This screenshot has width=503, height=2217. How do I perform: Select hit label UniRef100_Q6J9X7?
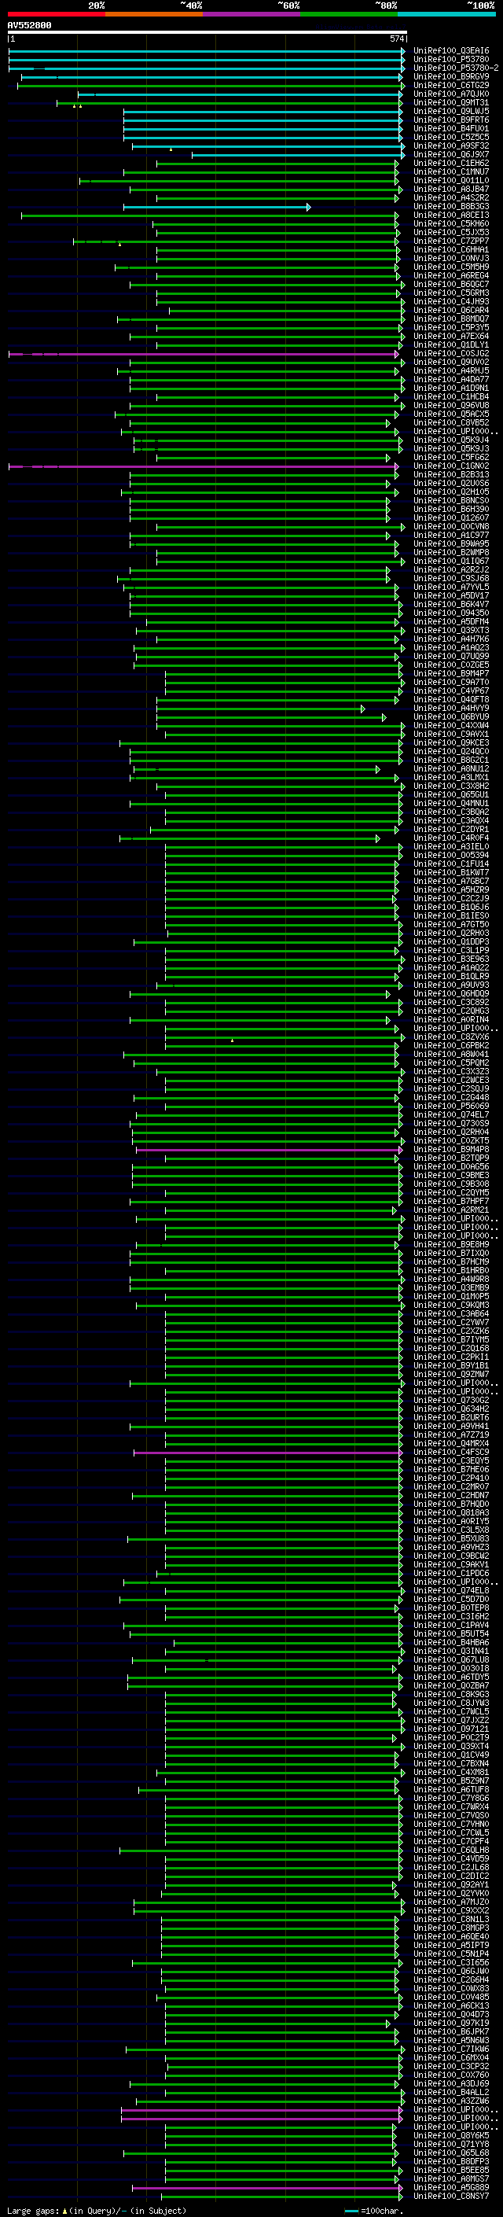click(x=450, y=155)
